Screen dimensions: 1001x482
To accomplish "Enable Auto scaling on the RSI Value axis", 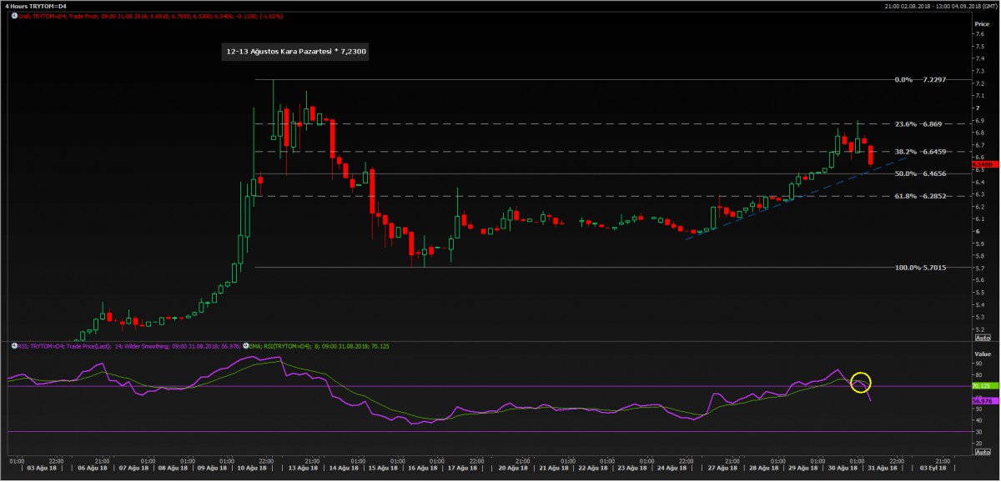I will 982,452.
